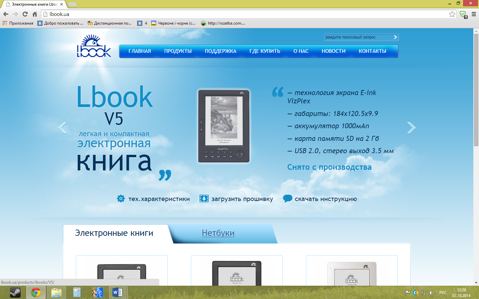Image resolution: width=479 pixels, height=299 pixels.
Task: Show next slide with right chevron
Action: (x=411, y=128)
